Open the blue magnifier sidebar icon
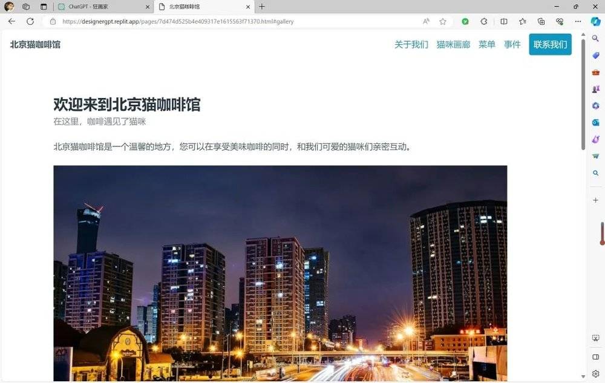The height and width of the screenshot is (383, 605). (596, 173)
